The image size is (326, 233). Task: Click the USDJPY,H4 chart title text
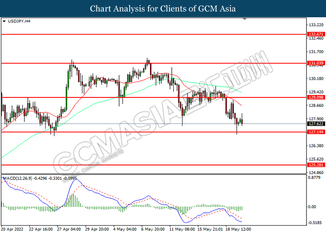click(19, 21)
